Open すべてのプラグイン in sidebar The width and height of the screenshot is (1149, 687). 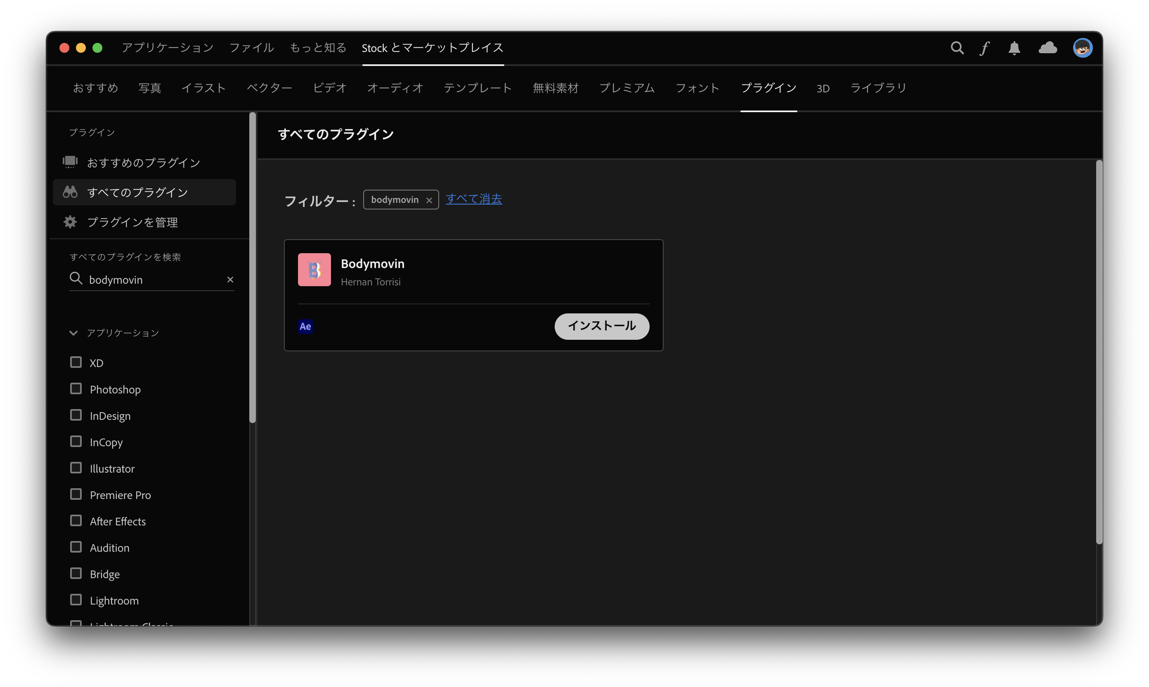pos(144,192)
